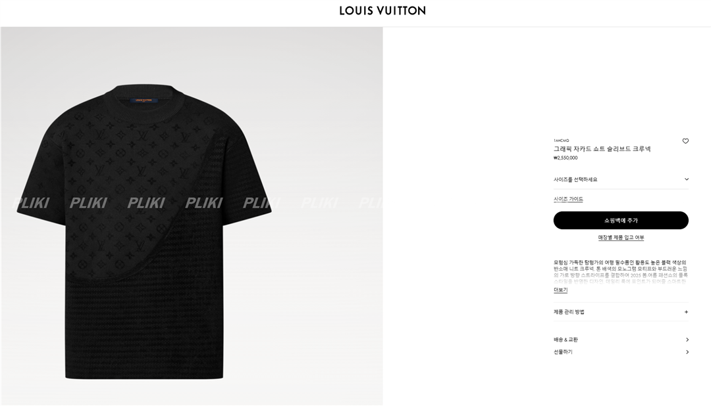
Task: Open the 사이즈 가이드 link
Action: pos(568,199)
